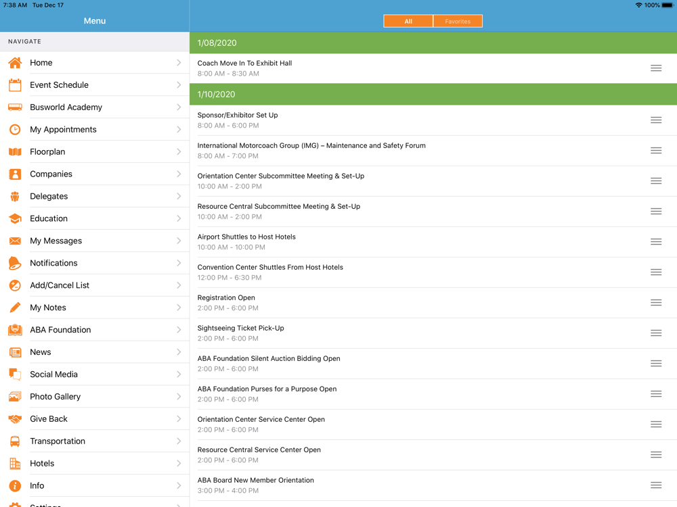Viewport: 677px width, 507px height.
Task: Open International Motorcoach Group Maintenance and Safety Forum
Action: [x=433, y=151]
